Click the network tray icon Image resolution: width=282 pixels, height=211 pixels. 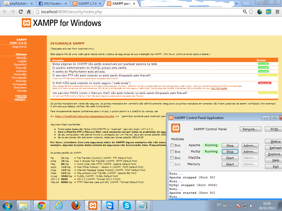point(245,206)
